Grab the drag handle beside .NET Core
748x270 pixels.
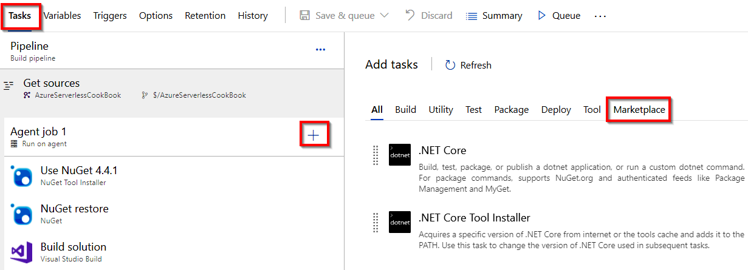tap(376, 155)
